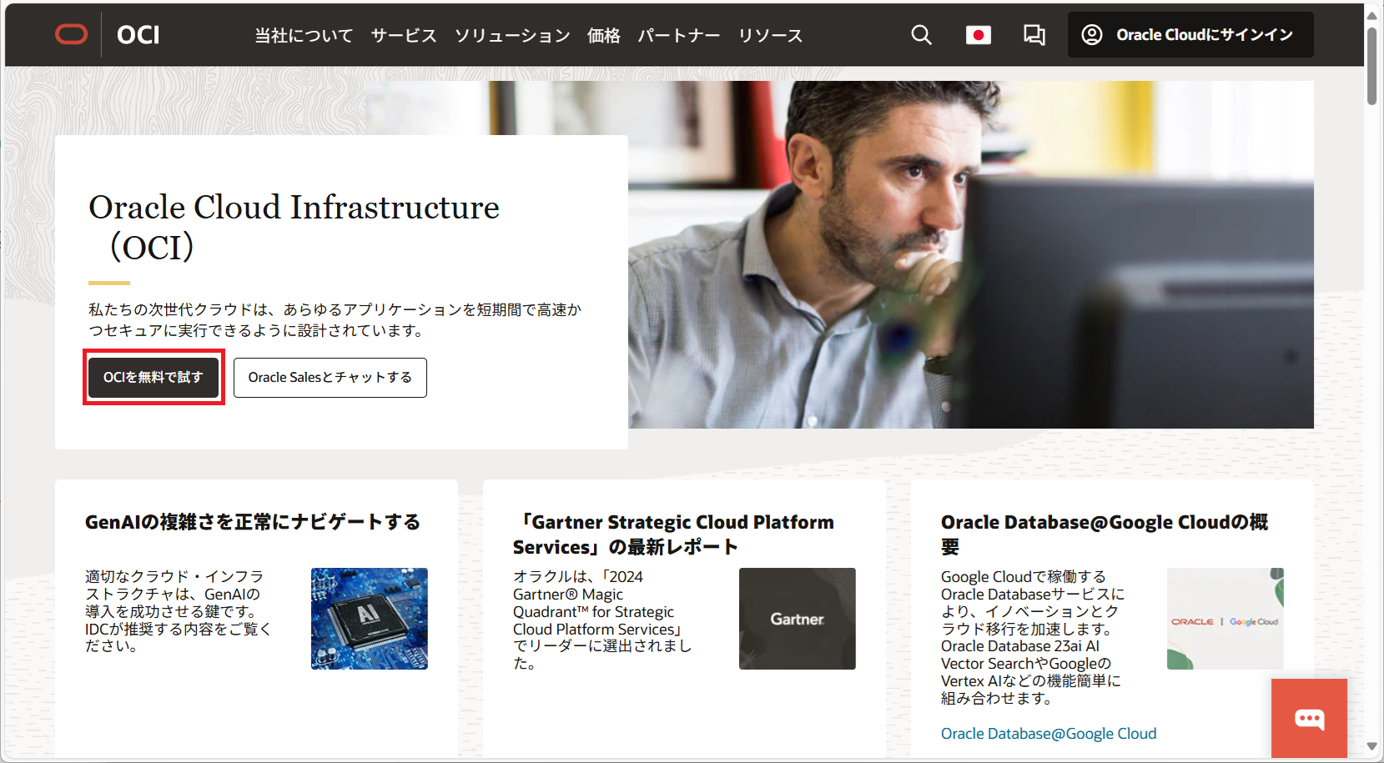Click the Japan flag region selector
This screenshot has width=1384, height=763.
(978, 34)
